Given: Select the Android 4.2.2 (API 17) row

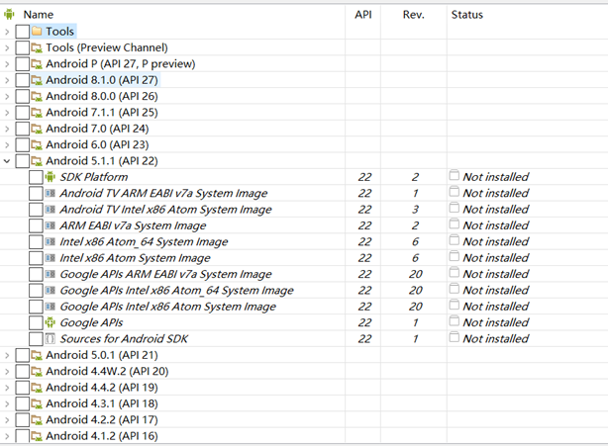Looking at the screenshot, I should pyautogui.click(x=304, y=419).
